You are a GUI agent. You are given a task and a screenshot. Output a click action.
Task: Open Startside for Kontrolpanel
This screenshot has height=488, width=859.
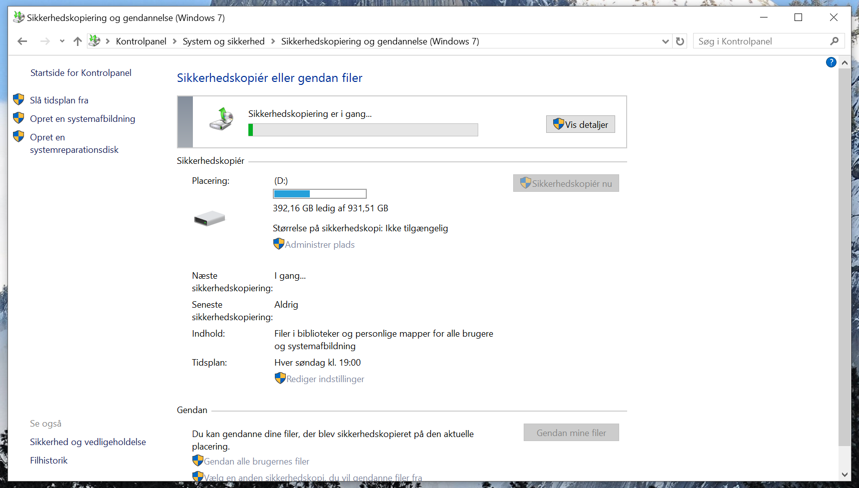coord(81,73)
